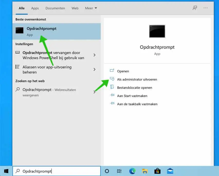Open the three-dots options menu

click(x=205, y=8)
